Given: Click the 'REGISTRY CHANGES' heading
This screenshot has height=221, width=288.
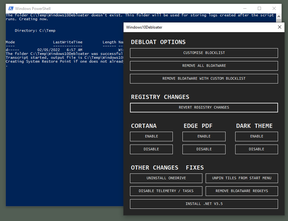Looking at the screenshot, I should point(160,97).
